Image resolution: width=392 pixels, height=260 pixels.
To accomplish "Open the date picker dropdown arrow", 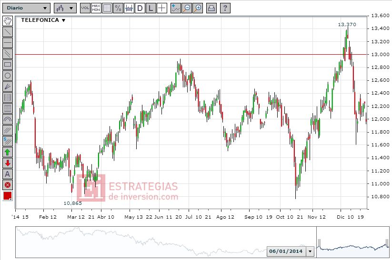I will coord(310,251).
